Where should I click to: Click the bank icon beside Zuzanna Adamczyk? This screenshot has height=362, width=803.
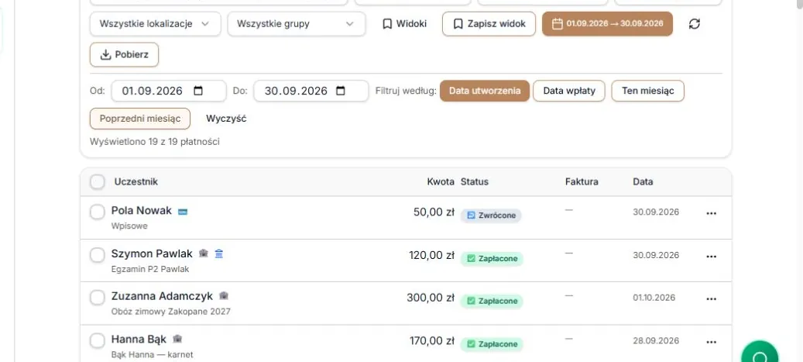224,296
